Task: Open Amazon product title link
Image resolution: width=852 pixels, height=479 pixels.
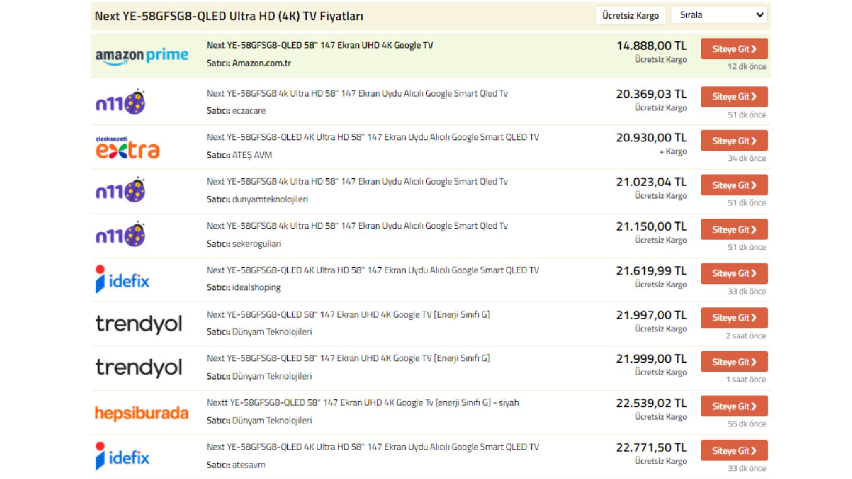Action: click(x=319, y=45)
